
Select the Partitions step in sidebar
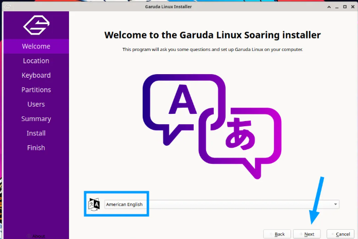click(36, 90)
